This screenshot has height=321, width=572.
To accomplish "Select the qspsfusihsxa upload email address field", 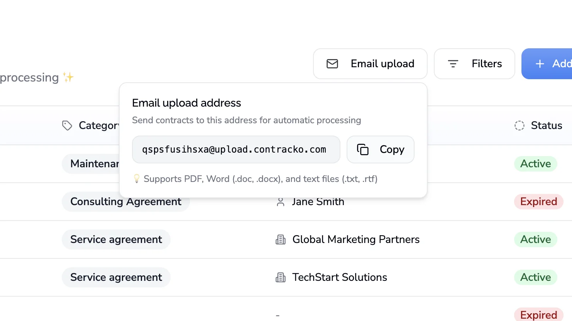I will click(x=236, y=149).
